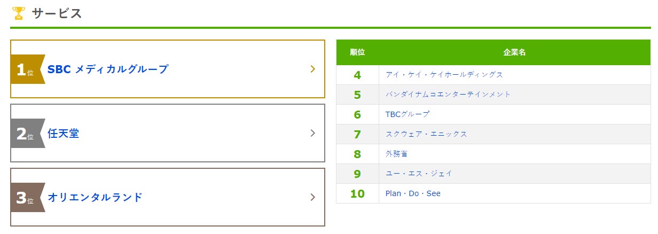This screenshot has height=234, width=658.
Task: Open 任天堂 company link
Action: 63,133
